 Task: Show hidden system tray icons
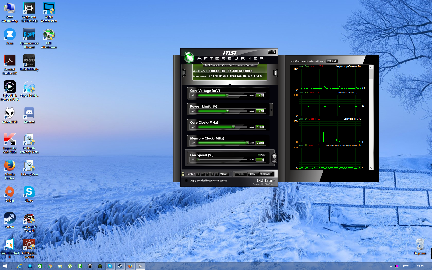(391, 266)
